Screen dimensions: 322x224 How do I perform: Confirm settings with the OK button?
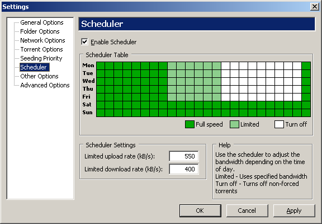point(200,211)
